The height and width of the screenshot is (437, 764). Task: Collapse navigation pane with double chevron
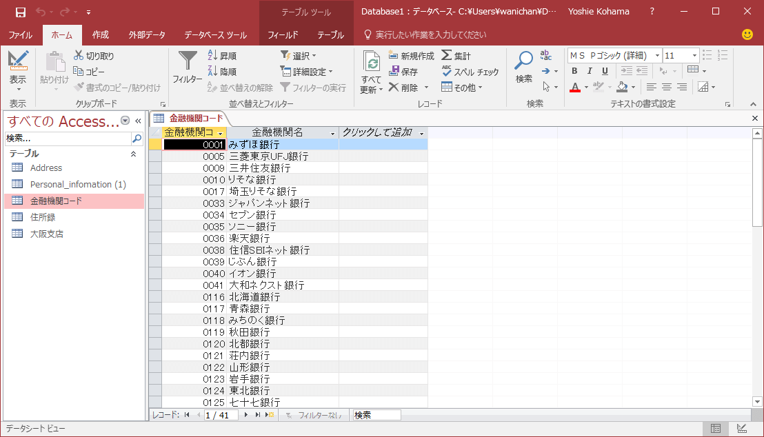[x=138, y=121]
